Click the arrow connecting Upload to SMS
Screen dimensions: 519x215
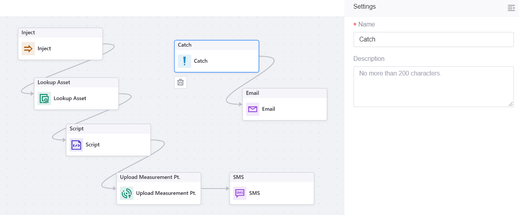215,189
